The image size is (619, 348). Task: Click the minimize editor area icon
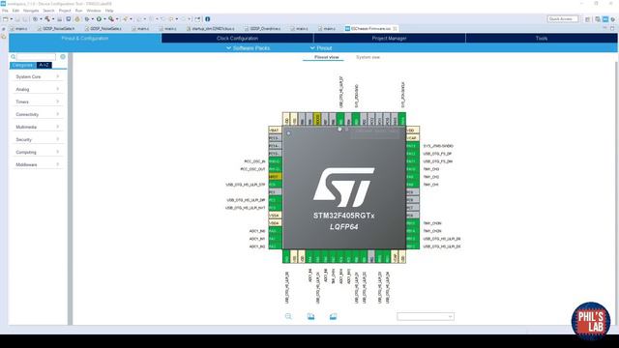pyautogui.click(x=604, y=28)
